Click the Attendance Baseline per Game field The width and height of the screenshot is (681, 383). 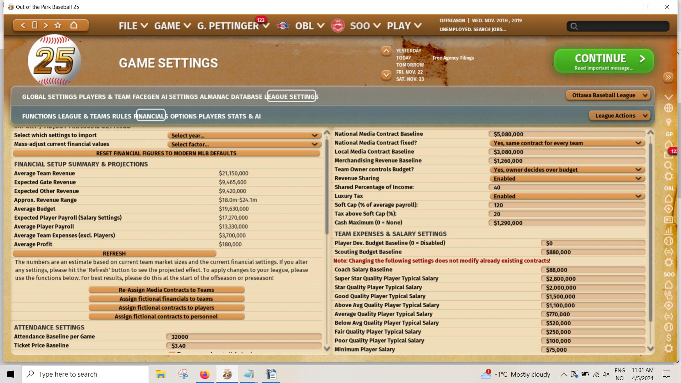(x=244, y=337)
